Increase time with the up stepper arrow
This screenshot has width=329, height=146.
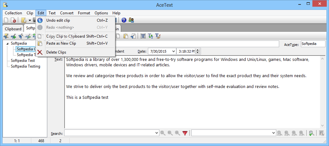(198, 50)
